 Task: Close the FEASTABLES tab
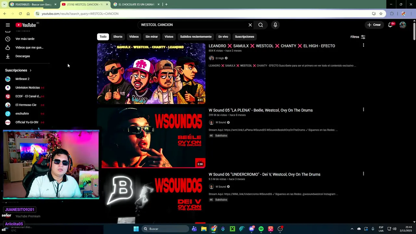(55, 5)
